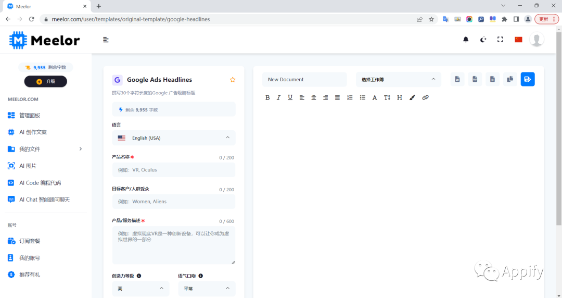Open notifications bell
This screenshot has height=298, width=562.
(x=466, y=40)
